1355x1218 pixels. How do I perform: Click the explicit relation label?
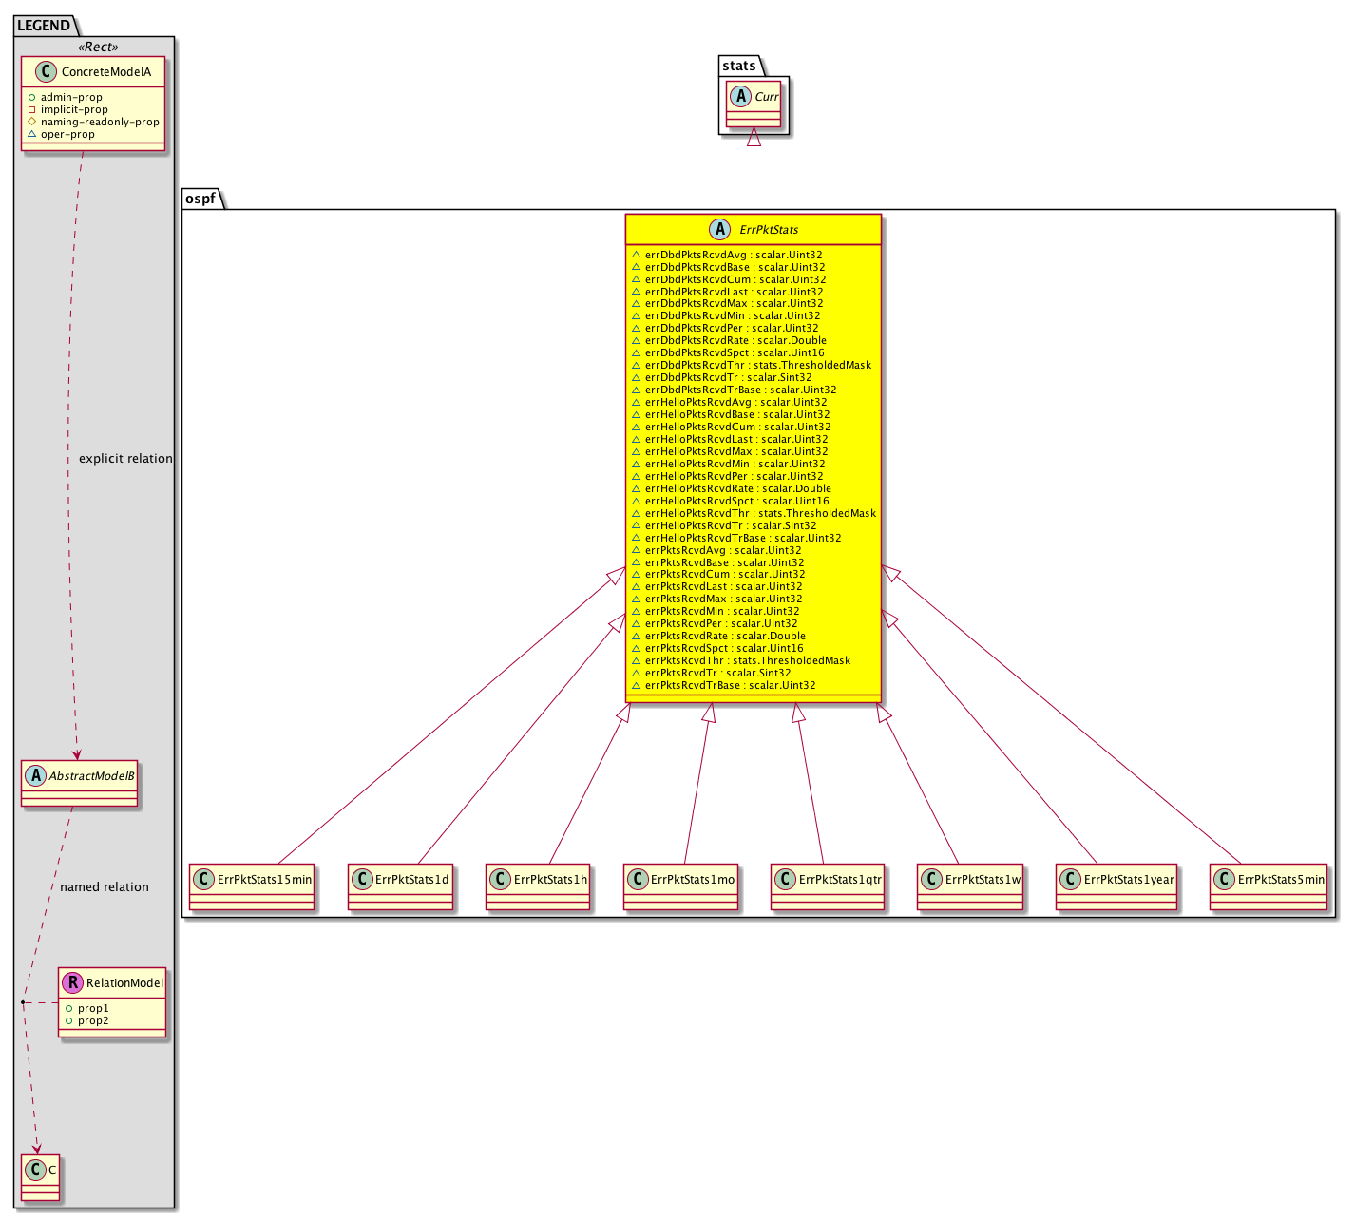pyautogui.click(x=125, y=459)
